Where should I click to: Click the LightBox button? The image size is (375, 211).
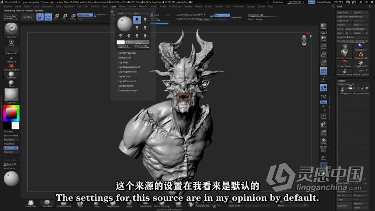[x=27, y=17]
